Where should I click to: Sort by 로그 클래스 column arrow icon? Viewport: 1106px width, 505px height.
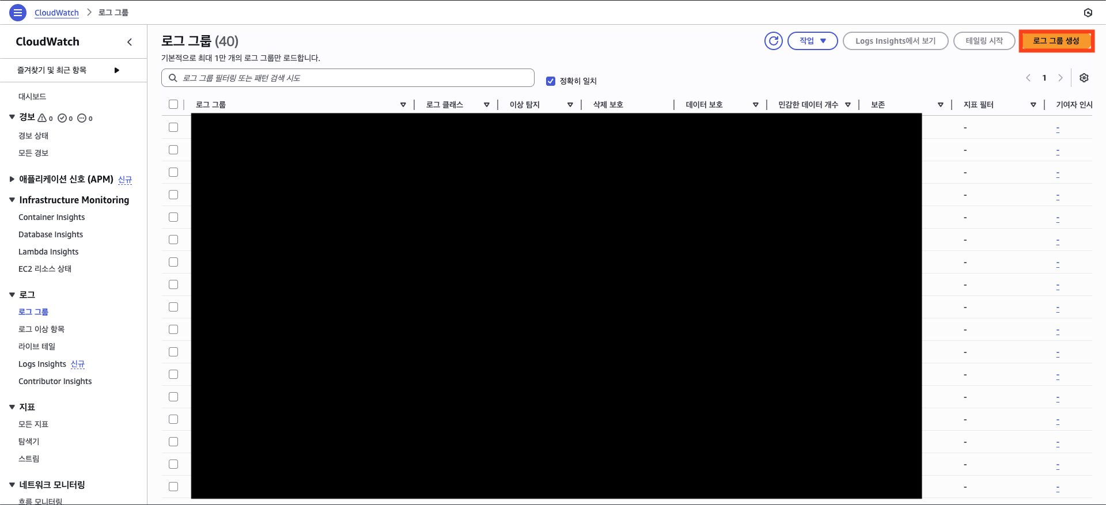pyautogui.click(x=486, y=105)
